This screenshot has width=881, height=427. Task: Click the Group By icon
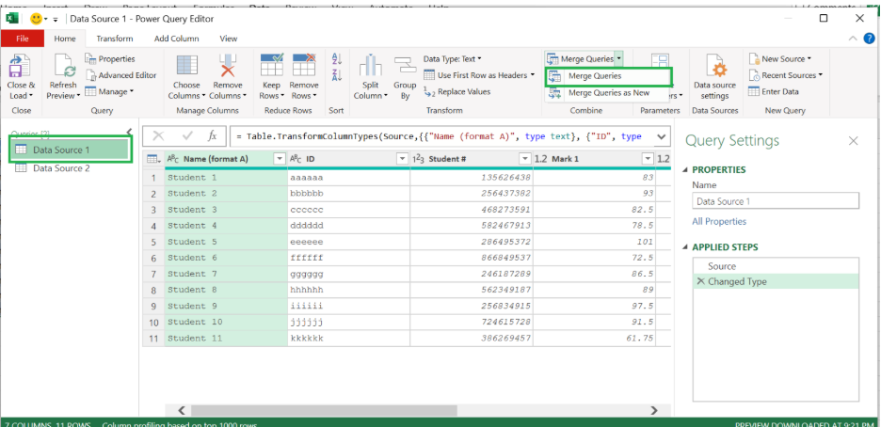pos(404,66)
